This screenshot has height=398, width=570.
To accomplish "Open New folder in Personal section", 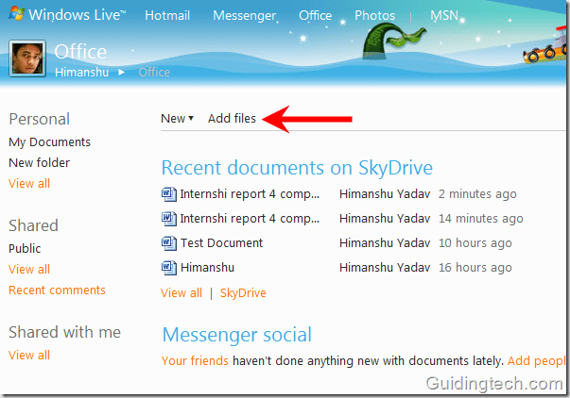I will point(40,163).
